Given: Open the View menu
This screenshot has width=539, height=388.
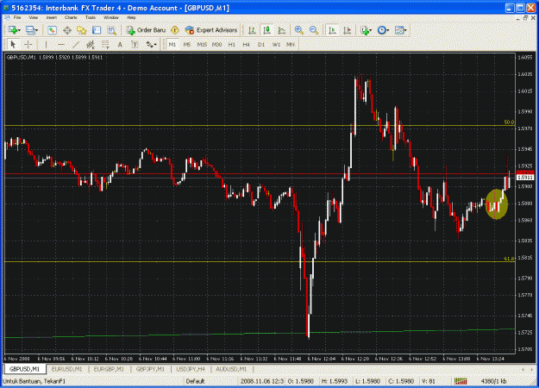Looking at the screenshot, I should click(x=34, y=17).
